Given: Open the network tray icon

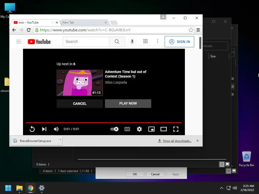Looking at the screenshot, I should pos(229,188).
